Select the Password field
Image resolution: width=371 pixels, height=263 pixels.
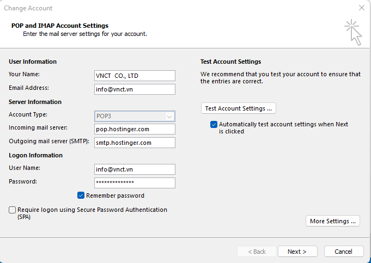point(134,183)
